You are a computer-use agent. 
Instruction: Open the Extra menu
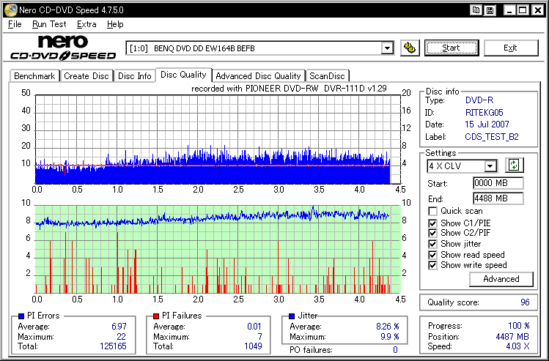tap(86, 24)
